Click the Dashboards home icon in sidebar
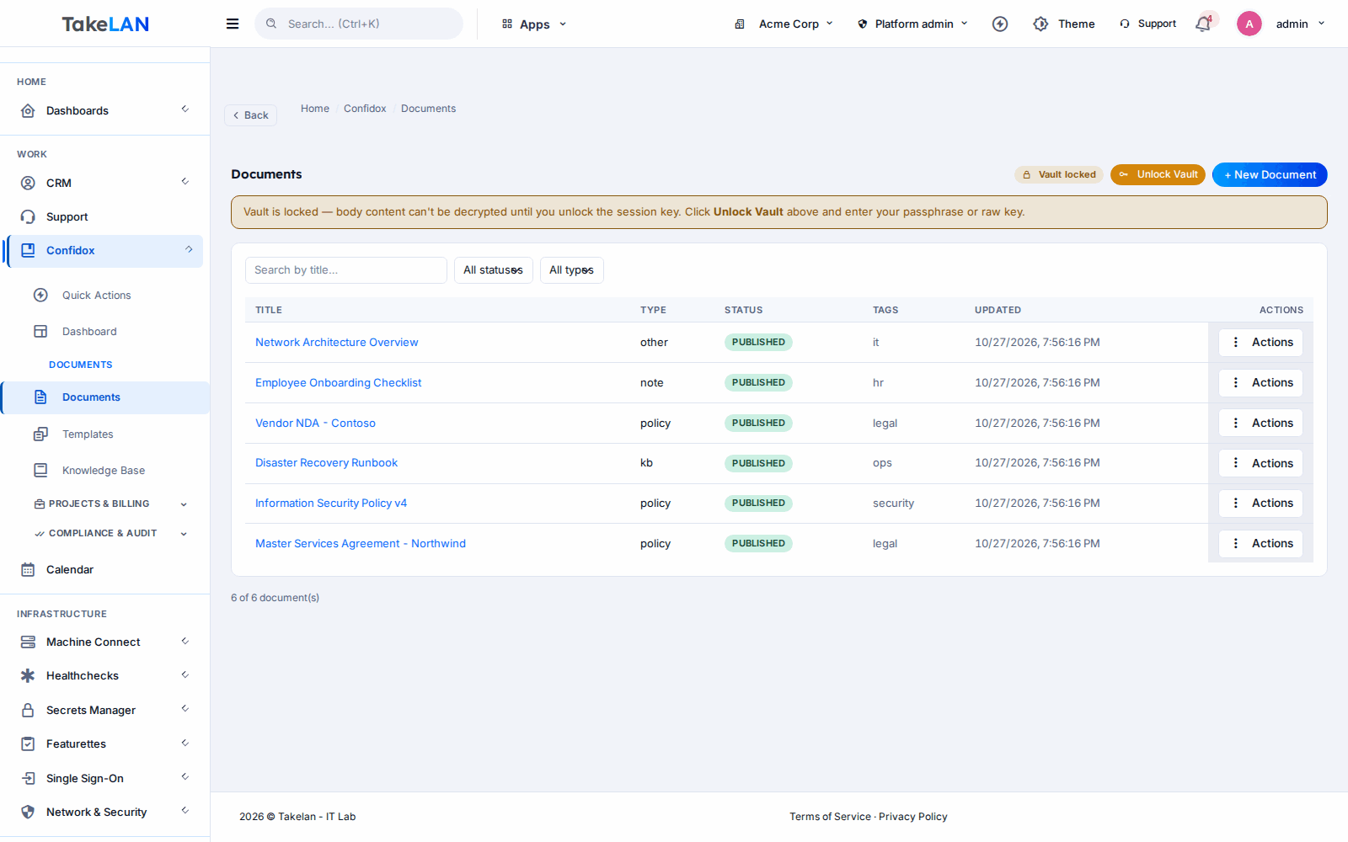The width and height of the screenshot is (1348, 842). click(x=28, y=110)
